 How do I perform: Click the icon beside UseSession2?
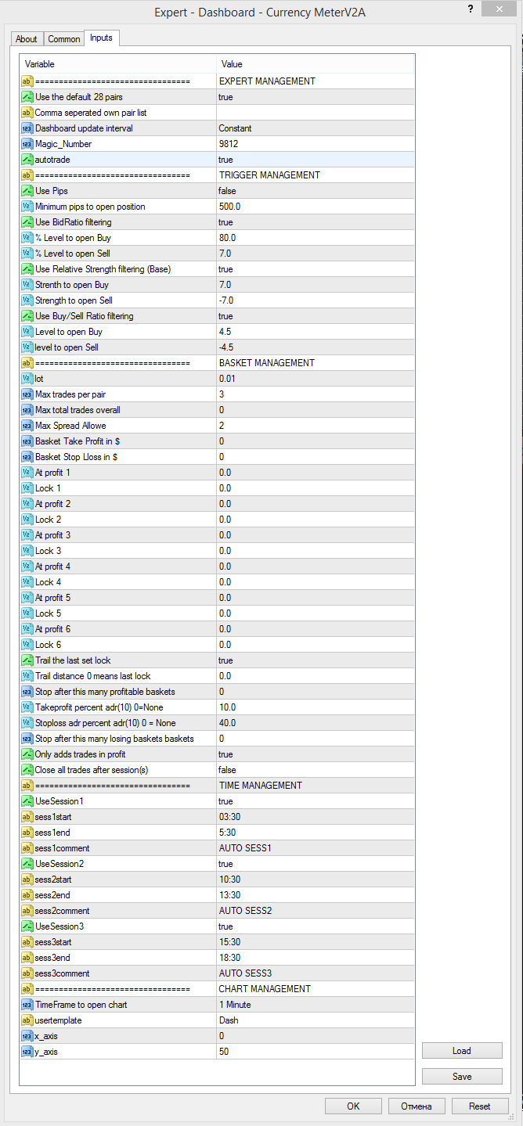coord(27,864)
